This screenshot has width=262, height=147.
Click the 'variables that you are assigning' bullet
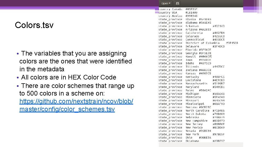click(x=74, y=61)
